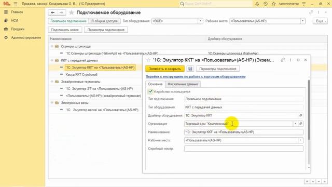Open the Продажи section
This screenshot has width=332, height=187.
click(x=18, y=29)
